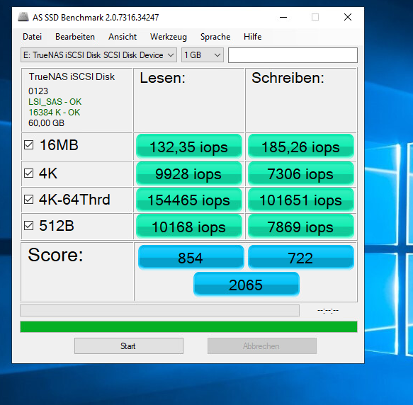The height and width of the screenshot is (405, 413).
Task: Minimize the AS SSD Benchmark window
Action: pyautogui.click(x=283, y=18)
